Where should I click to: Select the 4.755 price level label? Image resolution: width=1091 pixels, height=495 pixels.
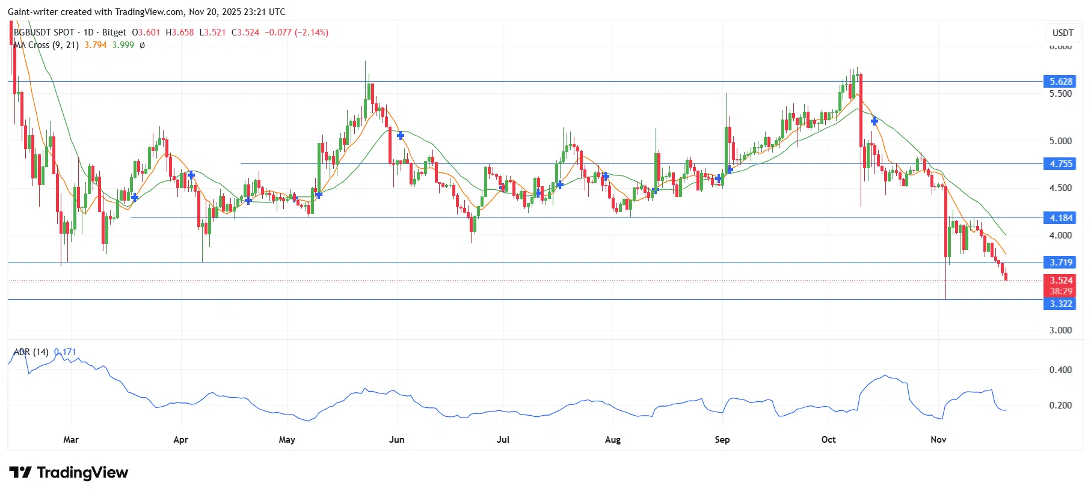(1061, 164)
